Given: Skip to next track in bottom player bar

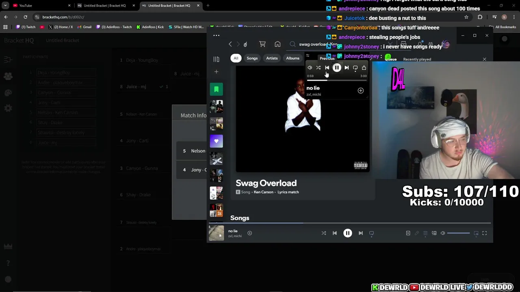Looking at the screenshot, I should [x=361, y=233].
